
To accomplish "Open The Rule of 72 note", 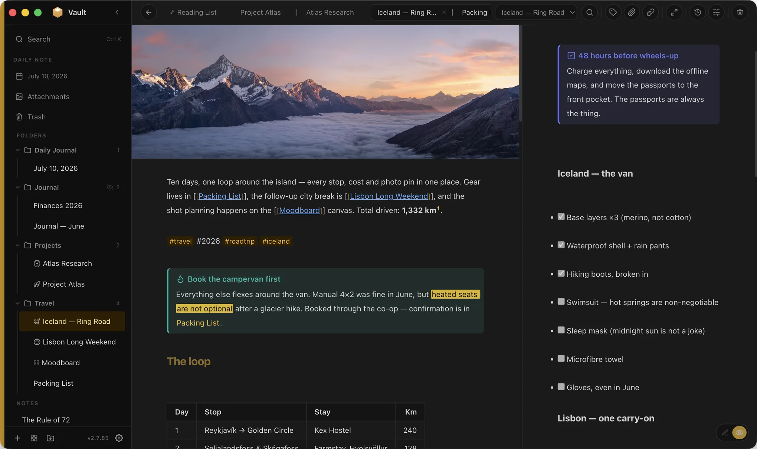I will (46, 420).
